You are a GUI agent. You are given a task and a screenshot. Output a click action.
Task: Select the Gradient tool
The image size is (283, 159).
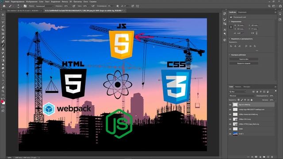coord(3,61)
